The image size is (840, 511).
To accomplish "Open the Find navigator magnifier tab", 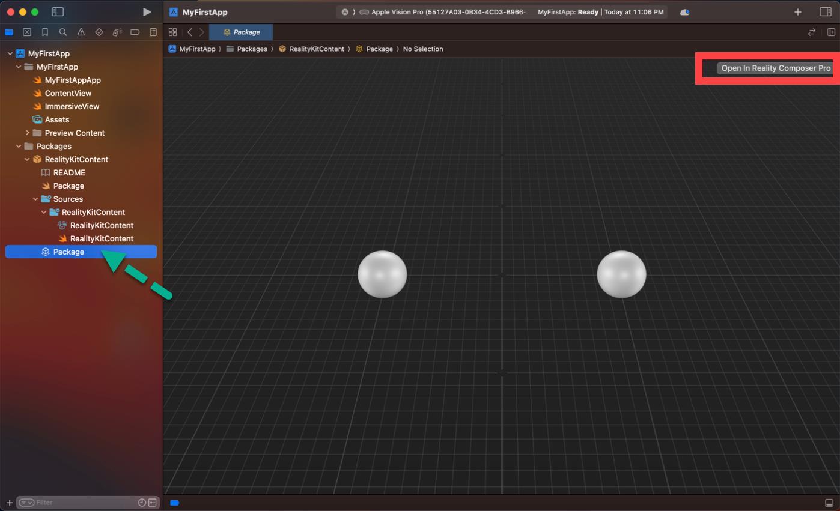I will pyautogui.click(x=63, y=32).
